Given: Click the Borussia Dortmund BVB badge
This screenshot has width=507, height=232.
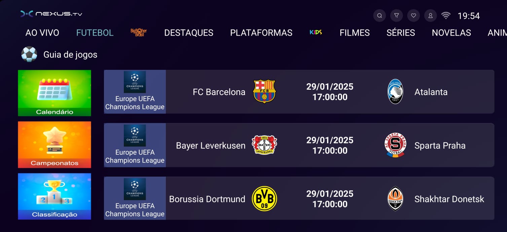Looking at the screenshot, I should [264, 198].
